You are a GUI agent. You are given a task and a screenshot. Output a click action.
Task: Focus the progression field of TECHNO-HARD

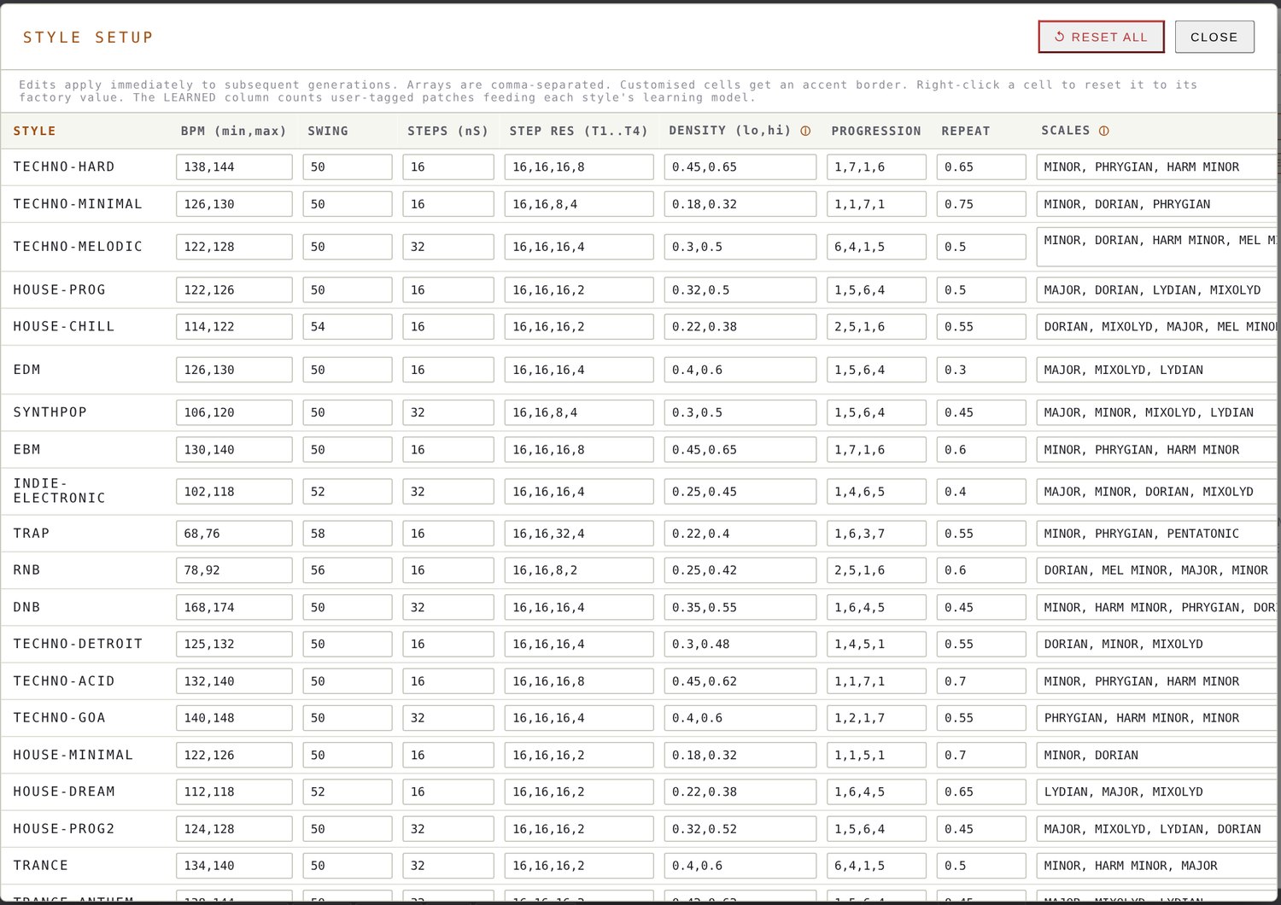(876, 167)
